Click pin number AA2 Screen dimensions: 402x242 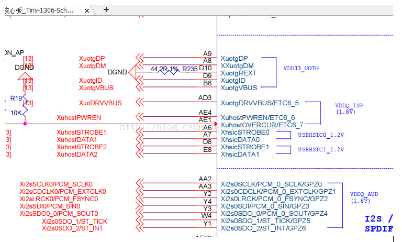click(x=205, y=179)
